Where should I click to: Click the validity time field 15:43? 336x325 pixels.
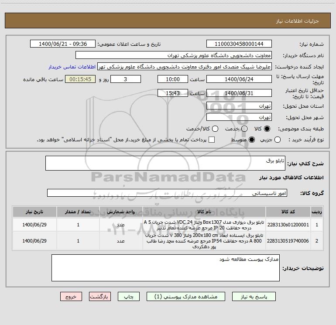[x=173, y=93]
